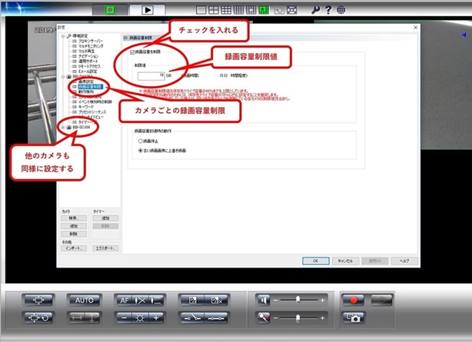
Task: Select マルチモニタリング in the settings tree
Action: point(91,46)
